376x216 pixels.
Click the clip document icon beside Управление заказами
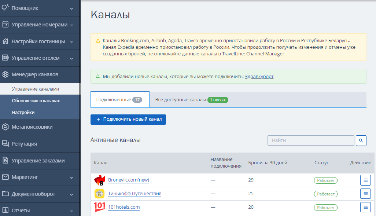click(x=5, y=160)
